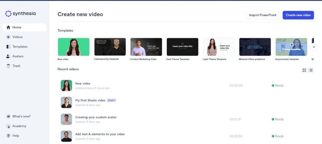Select the Dark Theme Template thumbnail
This screenshot has height=144, width=322.
click(x=182, y=47)
